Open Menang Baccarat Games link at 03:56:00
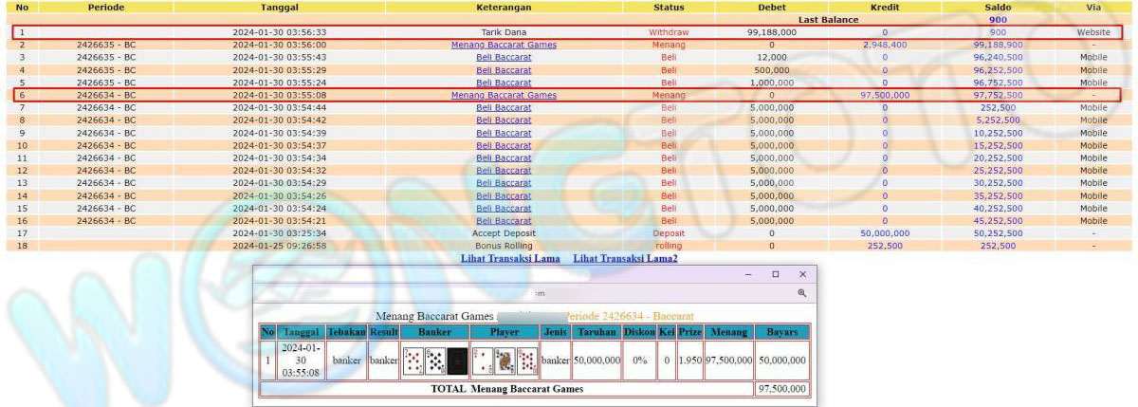The image size is (1138, 407). (504, 45)
